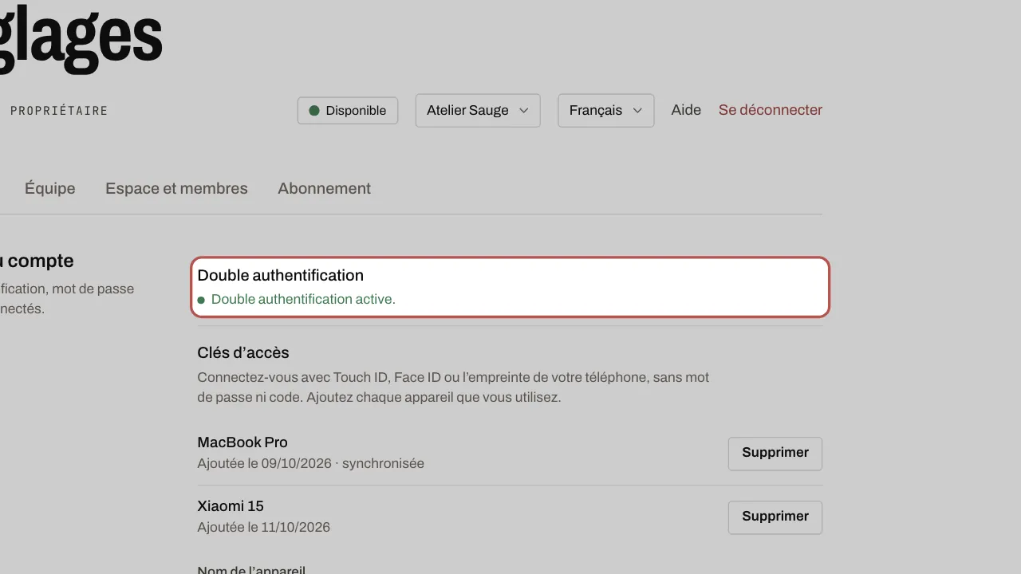The image size is (1021, 574).
Task: Open the Français language dropdown
Action: coord(606,110)
